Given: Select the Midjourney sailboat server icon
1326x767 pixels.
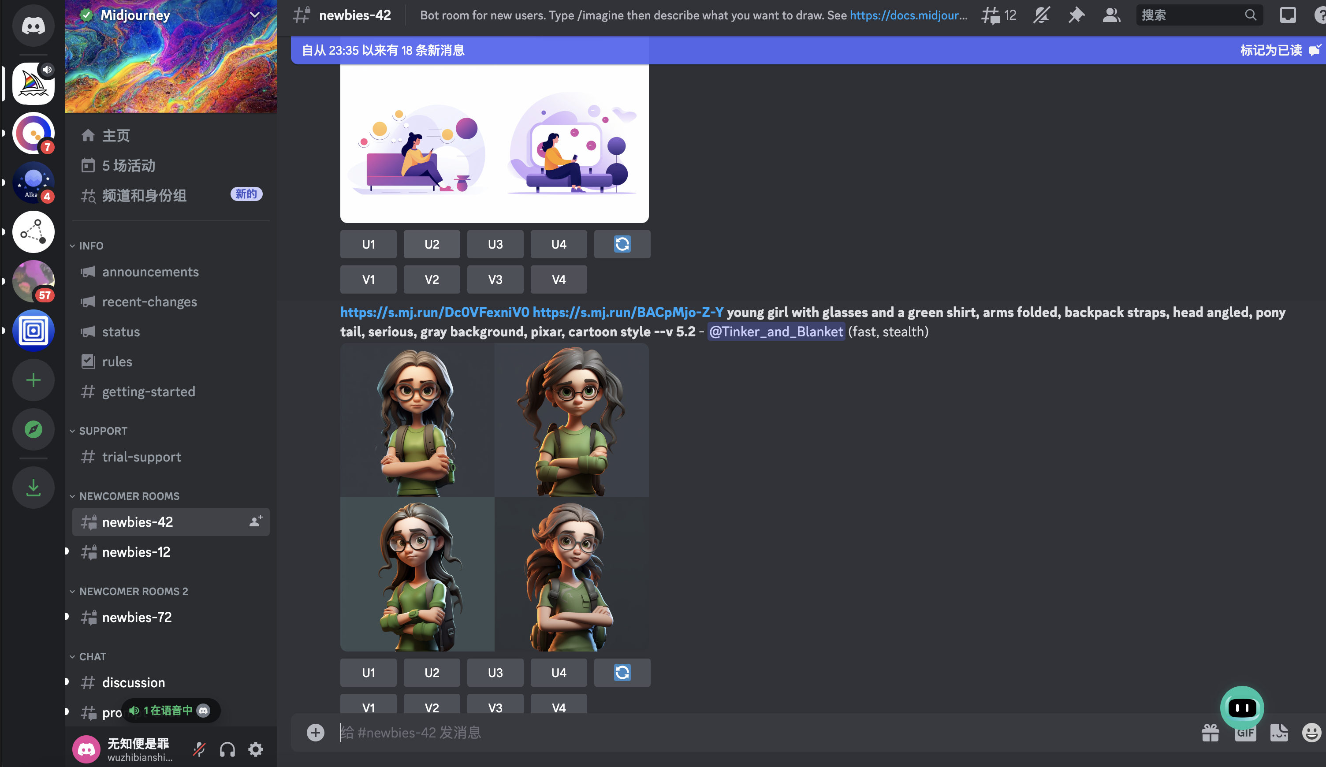Looking at the screenshot, I should coord(33,83).
